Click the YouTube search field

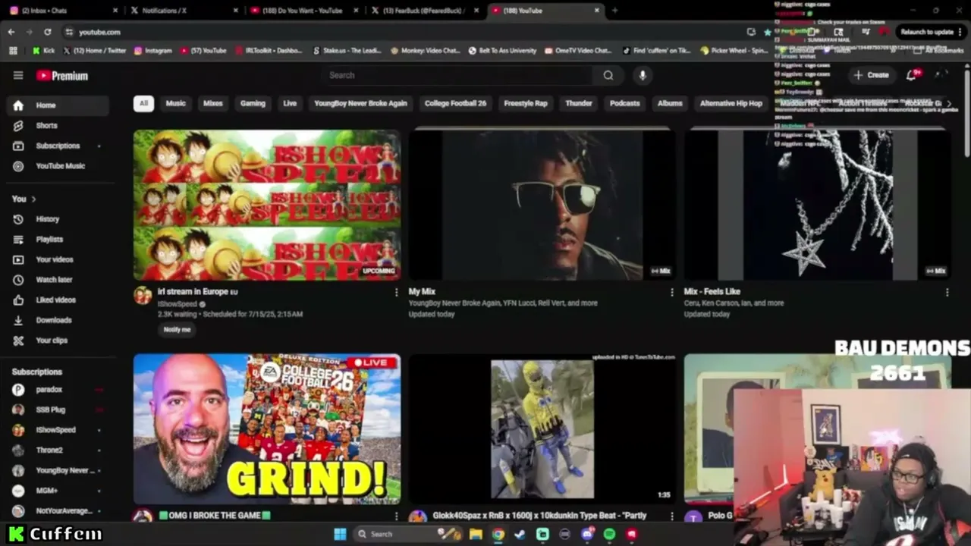pyautogui.click(x=457, y=75)
